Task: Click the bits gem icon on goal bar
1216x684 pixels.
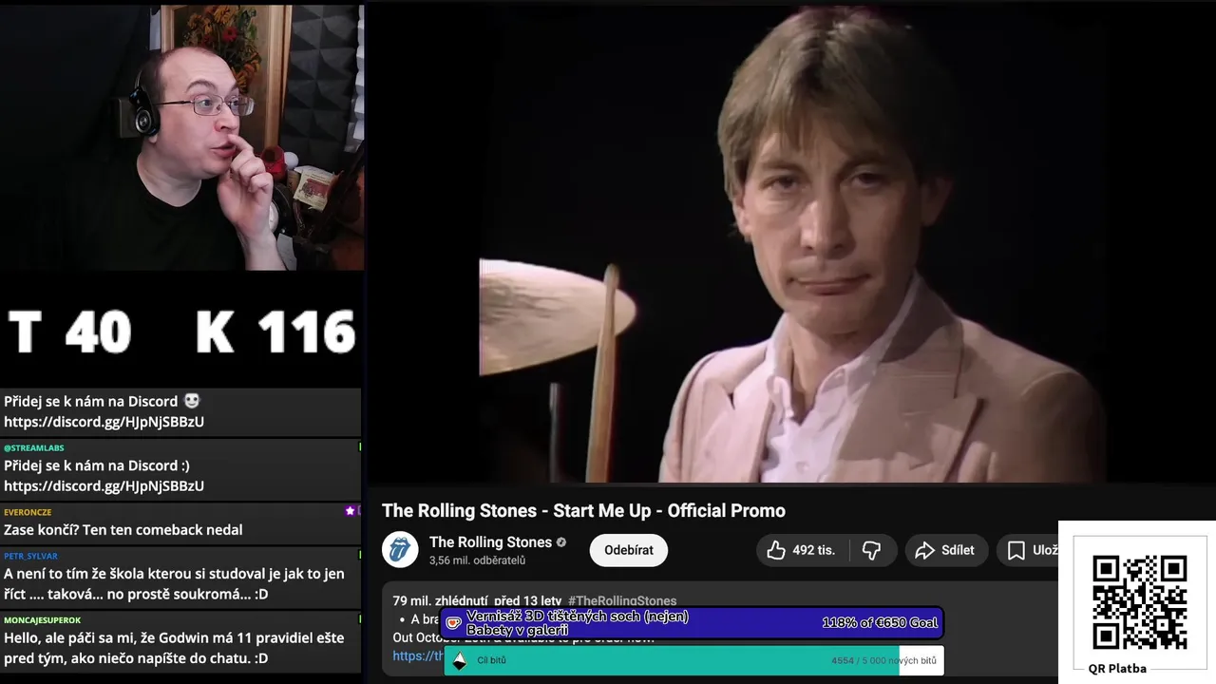Action: click(460, 660)
